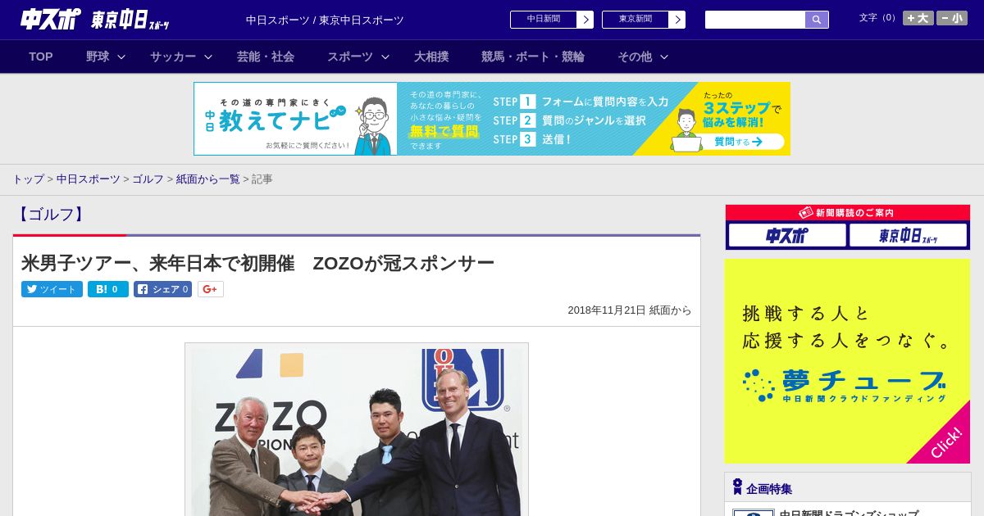Click the 中スポ subscription guide button
984x516 pixels.
[x=787, y=236]
